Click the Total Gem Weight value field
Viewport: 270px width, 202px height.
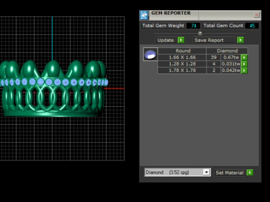(x=193, y=26)
